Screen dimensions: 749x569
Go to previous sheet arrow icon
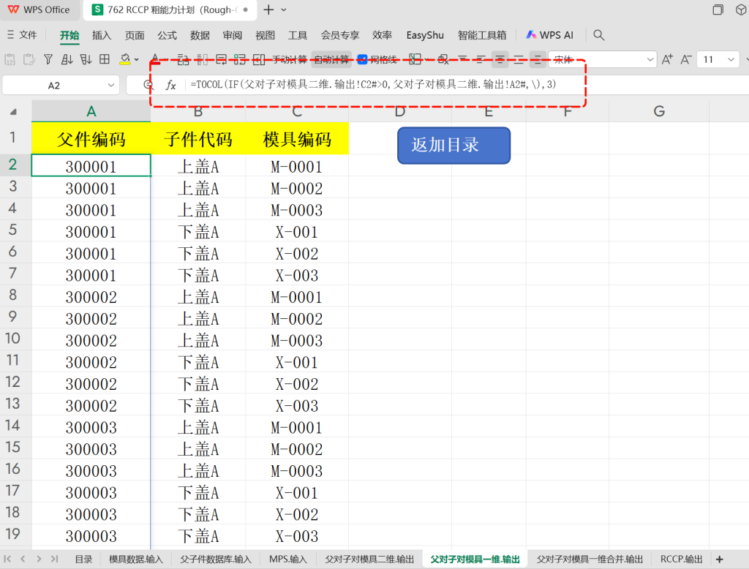click(x=23, y=559)
